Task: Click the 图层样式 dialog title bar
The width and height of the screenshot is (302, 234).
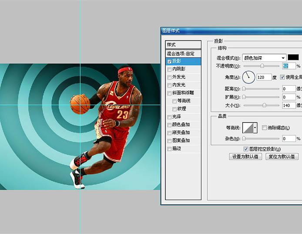Action: 232,31
